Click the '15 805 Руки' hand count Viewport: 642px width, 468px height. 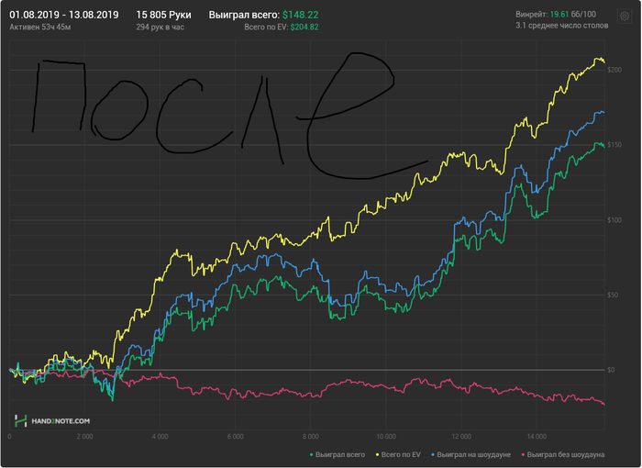click(163, 15)
